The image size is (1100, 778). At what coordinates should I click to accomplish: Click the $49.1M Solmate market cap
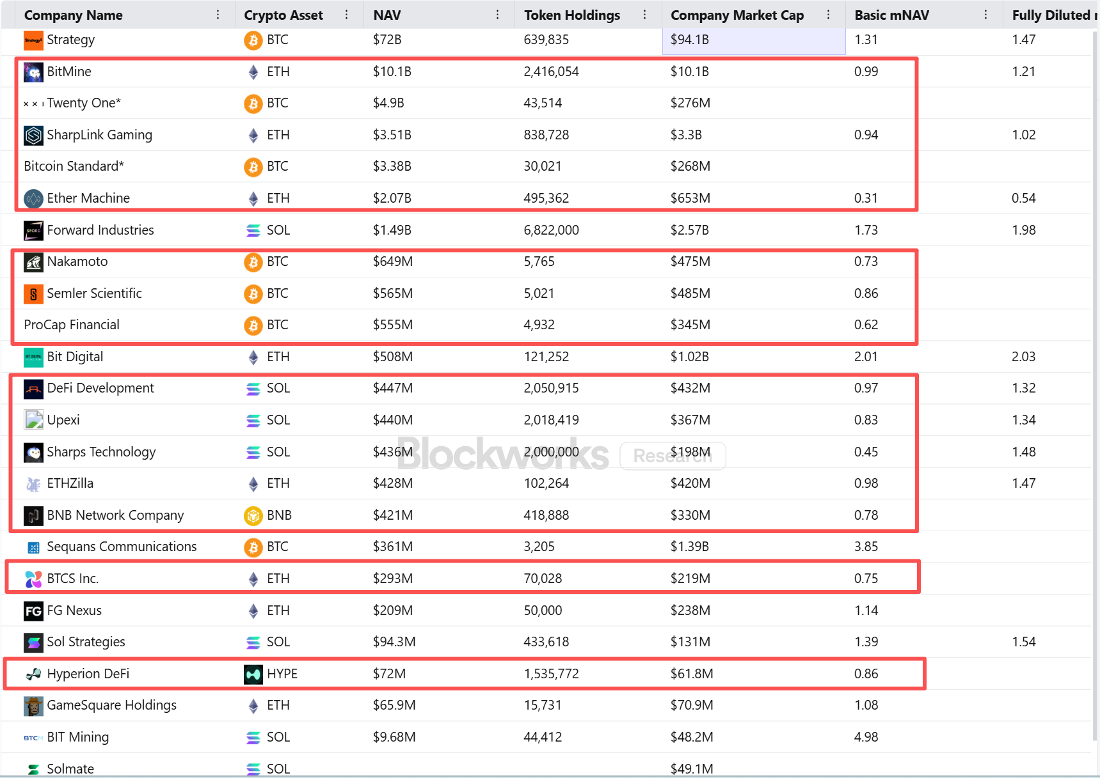pyautogui.click(x=692, y=769)
